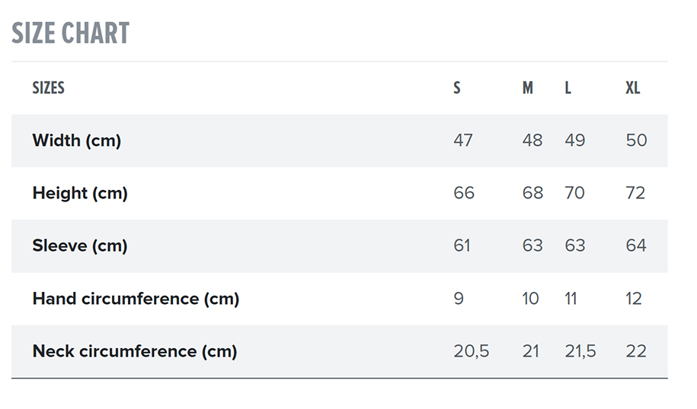697x409 pixels.
Task: Select the SIZES column header
Action: pyautogui.click(x=48, y=88)
